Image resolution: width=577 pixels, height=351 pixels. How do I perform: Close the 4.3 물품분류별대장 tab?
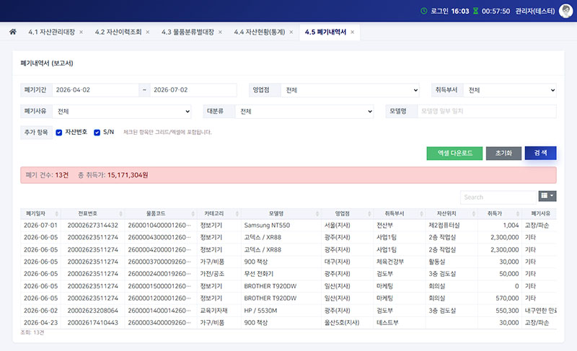pos(220,32)
